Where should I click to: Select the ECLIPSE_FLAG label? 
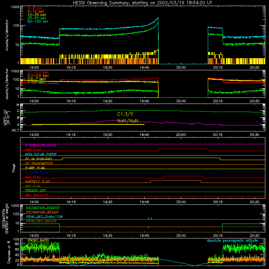point(37,172)
